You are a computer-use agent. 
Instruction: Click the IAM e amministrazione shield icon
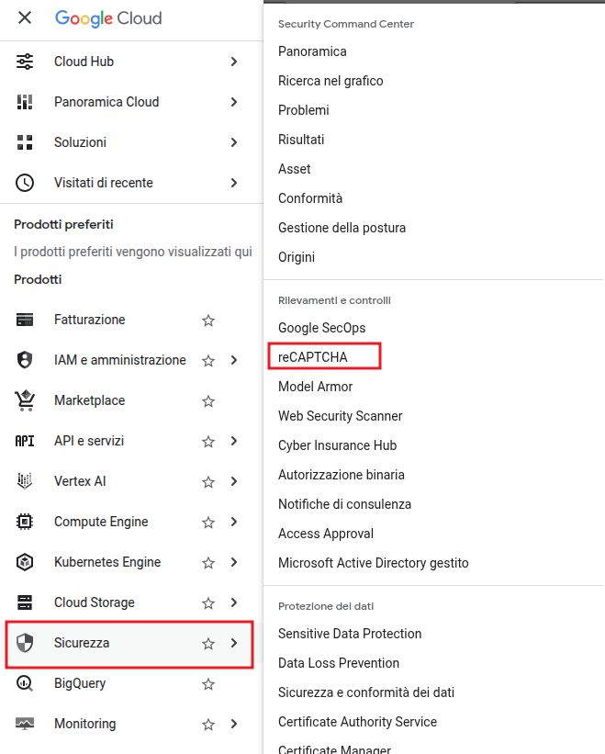pyautogui.click(x=25, y=360)
